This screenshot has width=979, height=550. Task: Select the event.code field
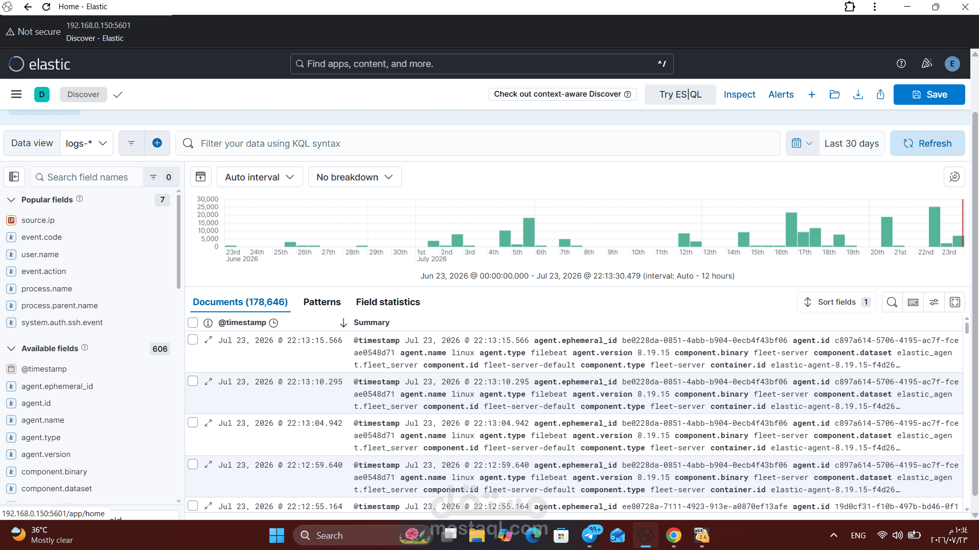[x=41, y=237]
